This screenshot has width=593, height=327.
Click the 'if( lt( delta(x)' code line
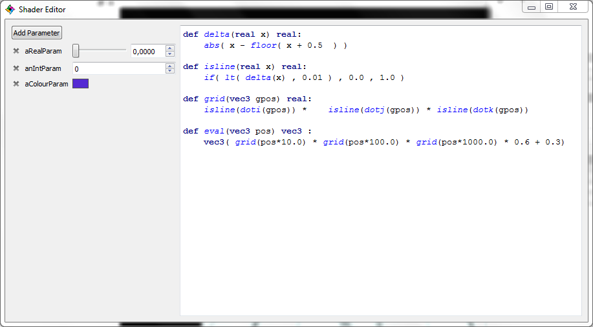tap(304, 77)
